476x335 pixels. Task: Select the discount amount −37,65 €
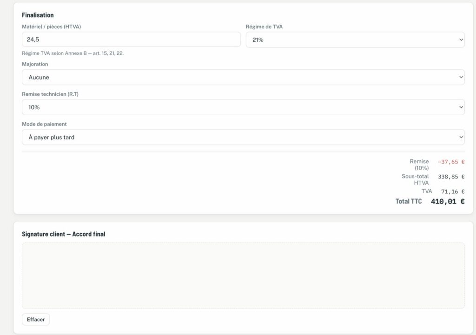point(451,162)
